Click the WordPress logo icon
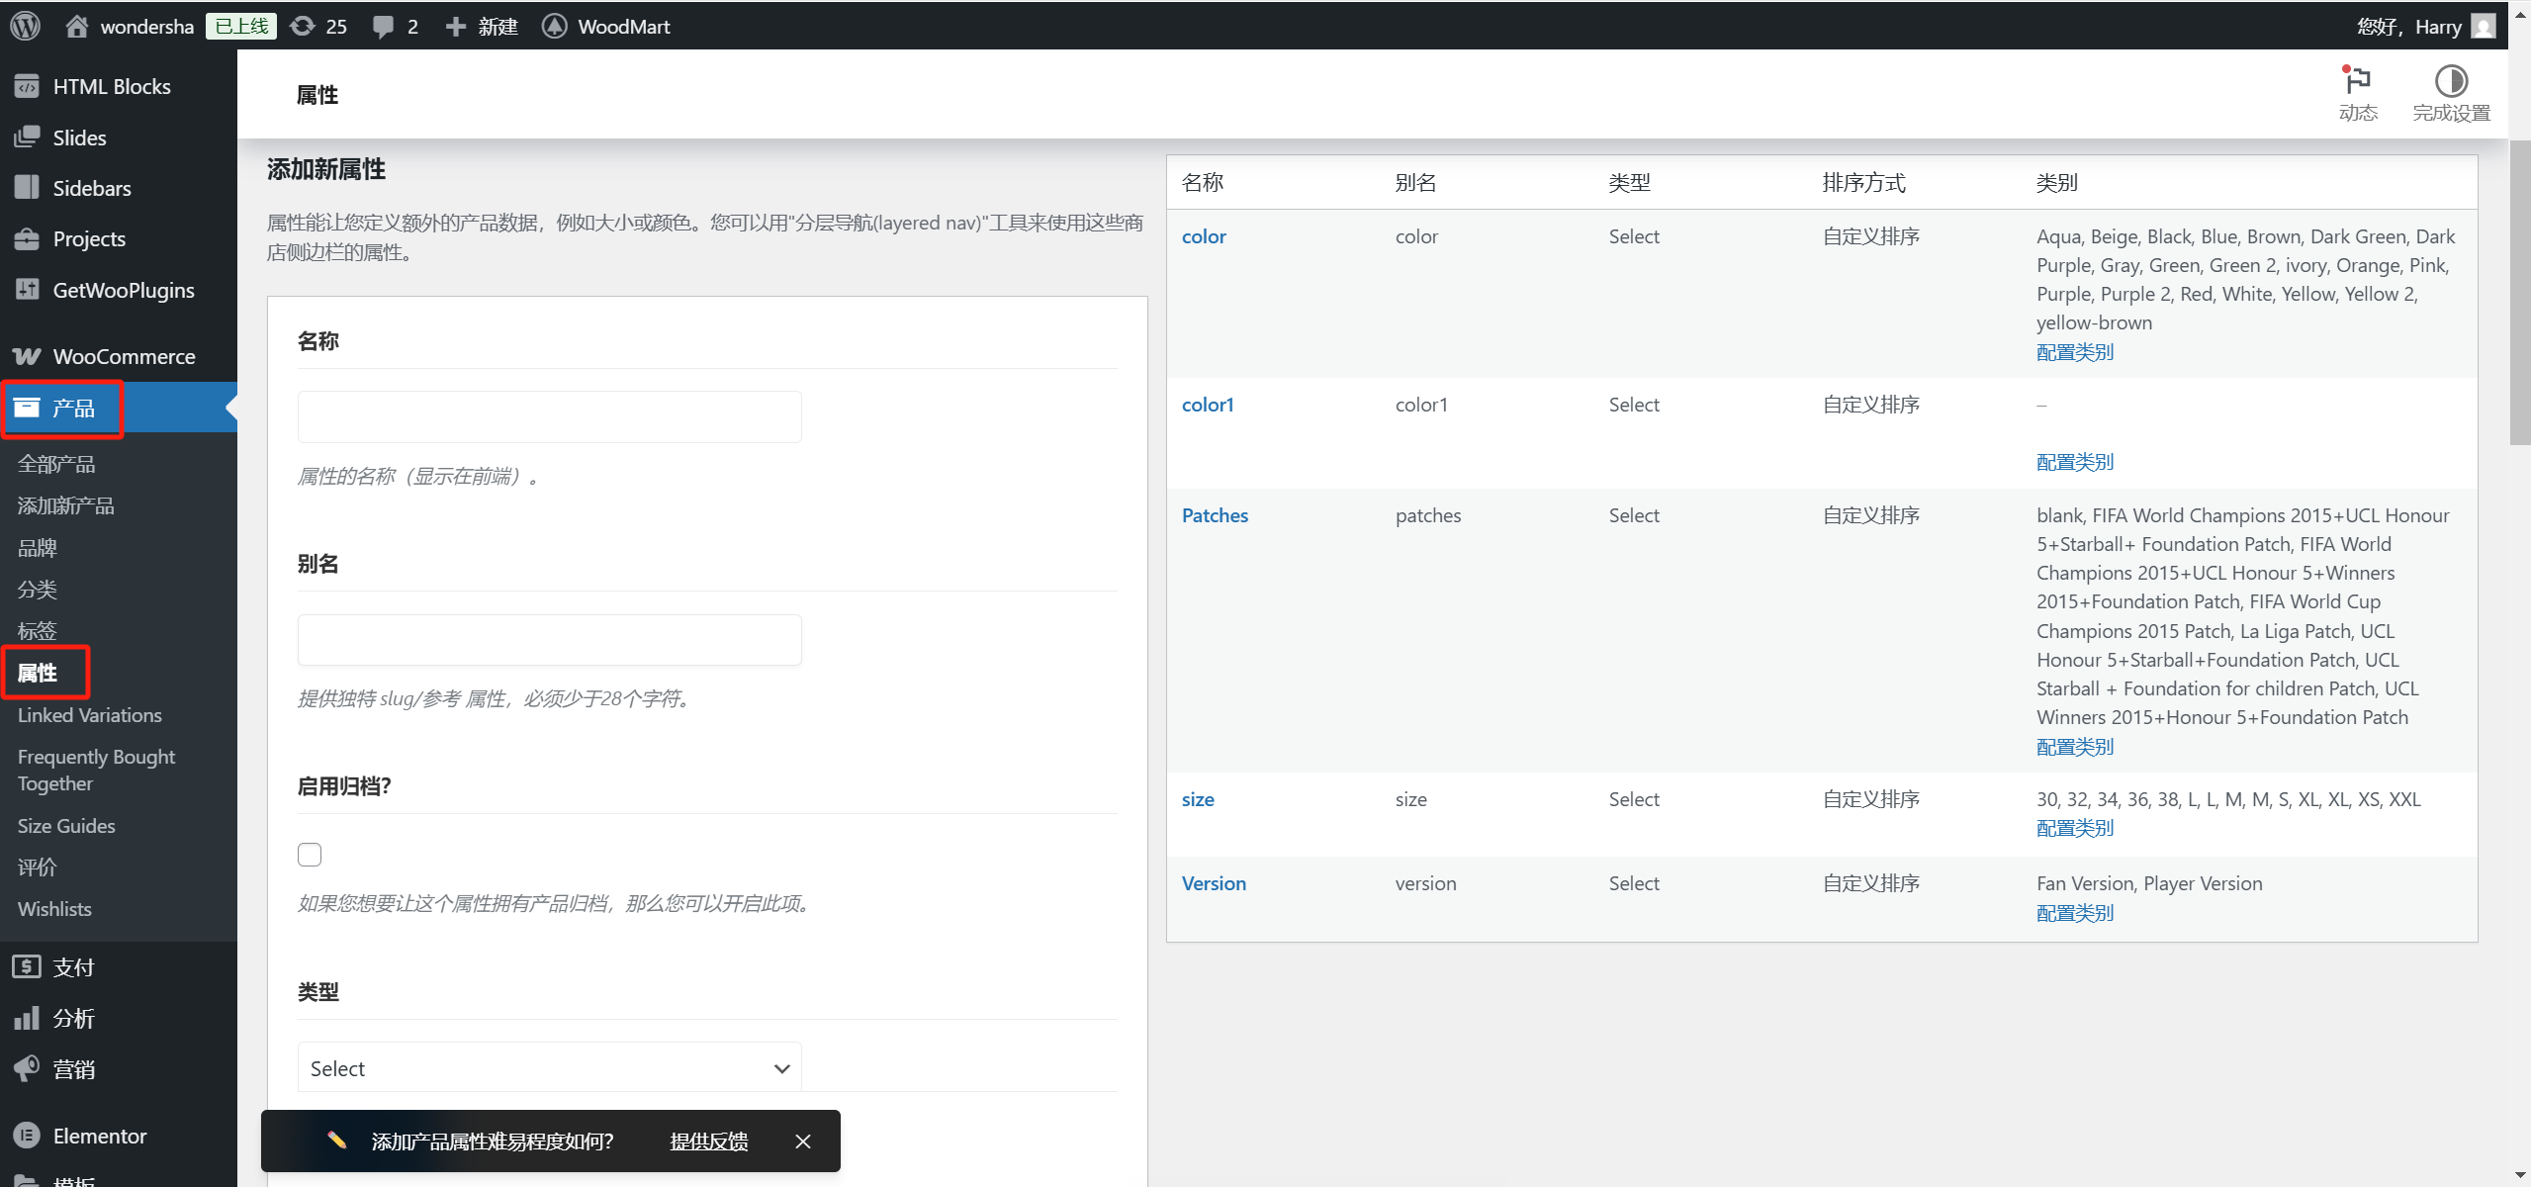2531x1187 pixels. (x=26, y=26)
